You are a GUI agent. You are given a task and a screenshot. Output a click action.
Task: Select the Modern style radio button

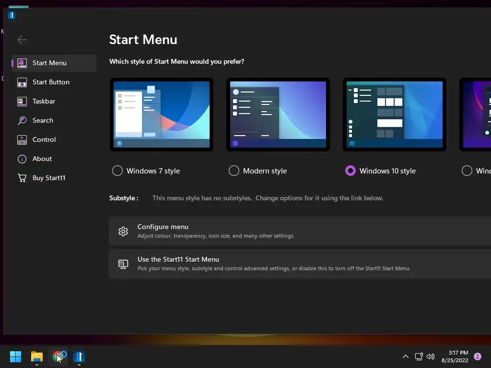tap(234, 171)
